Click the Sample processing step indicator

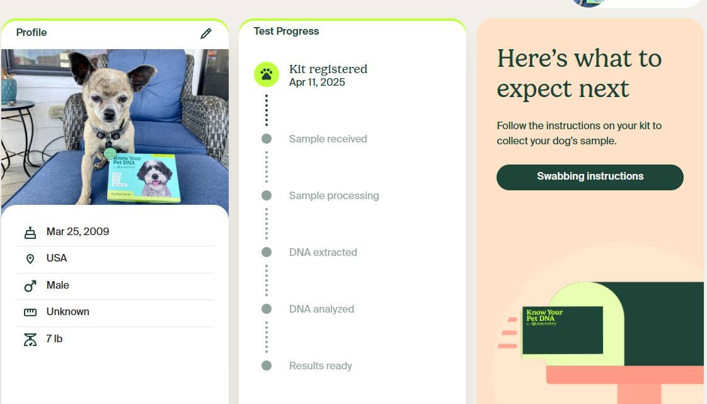pyautogui.click(x=266, y=195)
